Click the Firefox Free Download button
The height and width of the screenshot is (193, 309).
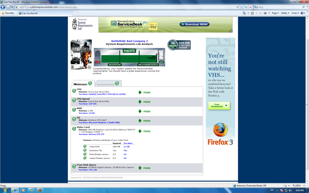tap(219, 105)
